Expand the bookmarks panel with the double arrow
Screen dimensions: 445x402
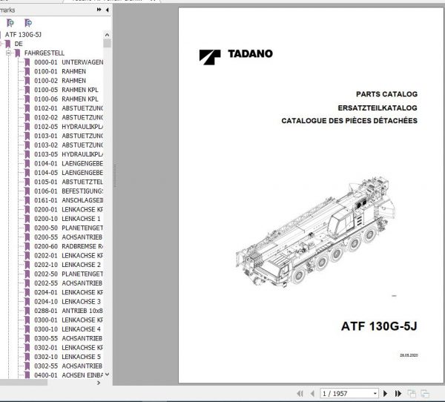pos(99,10)
